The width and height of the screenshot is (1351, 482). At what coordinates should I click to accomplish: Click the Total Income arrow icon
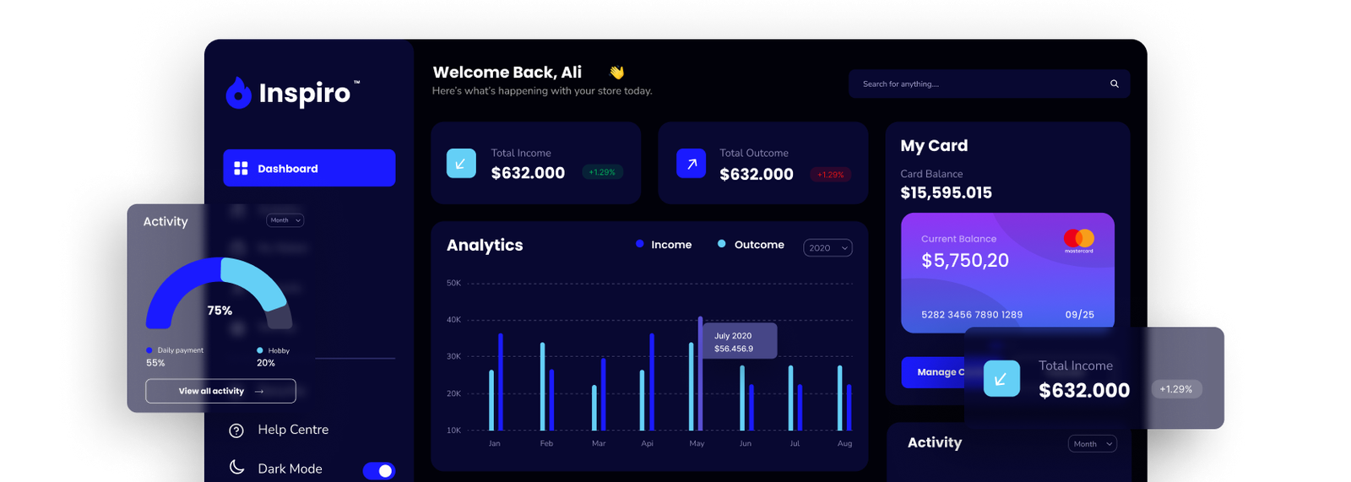pos(461,163)
